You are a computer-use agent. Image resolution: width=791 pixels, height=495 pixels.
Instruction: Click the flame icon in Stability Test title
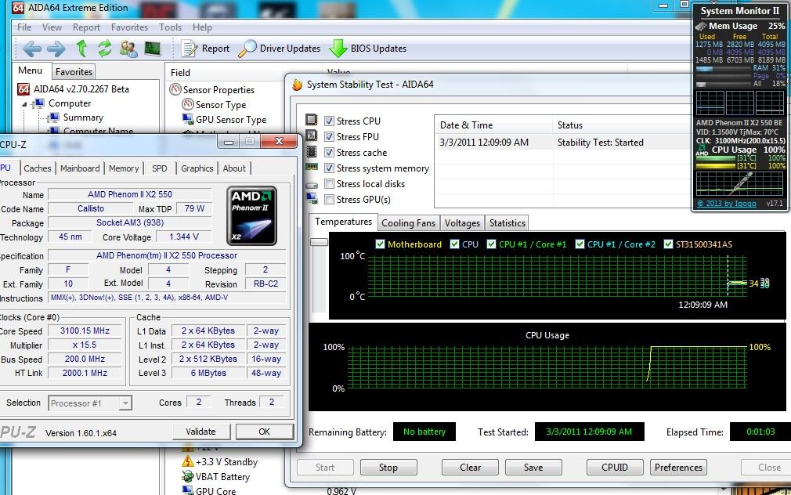297,85
